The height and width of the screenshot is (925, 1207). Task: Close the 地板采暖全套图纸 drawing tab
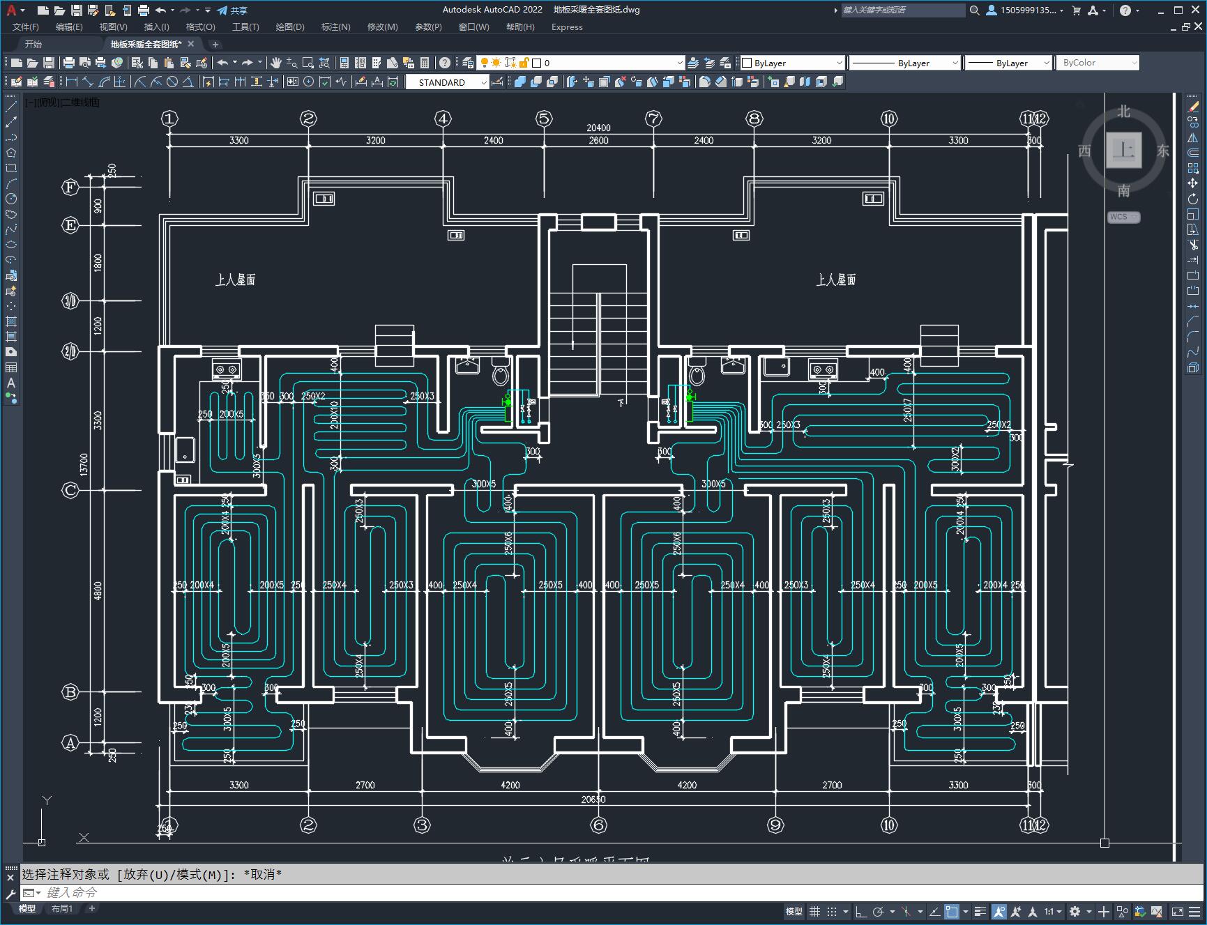[191, 44]
